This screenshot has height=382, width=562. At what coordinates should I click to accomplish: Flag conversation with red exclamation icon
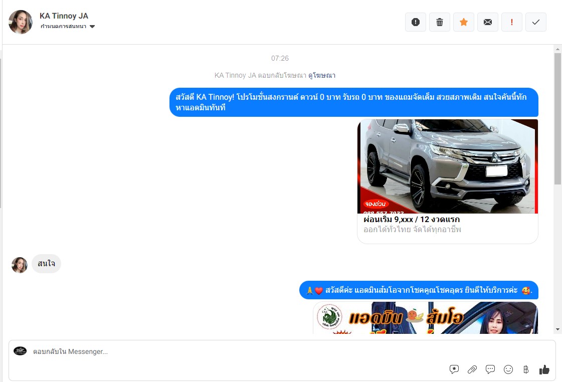click(x=511, y=22)
